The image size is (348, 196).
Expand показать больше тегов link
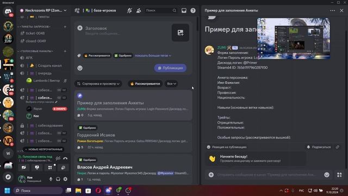pyautogui.click(x=153, y=56)
